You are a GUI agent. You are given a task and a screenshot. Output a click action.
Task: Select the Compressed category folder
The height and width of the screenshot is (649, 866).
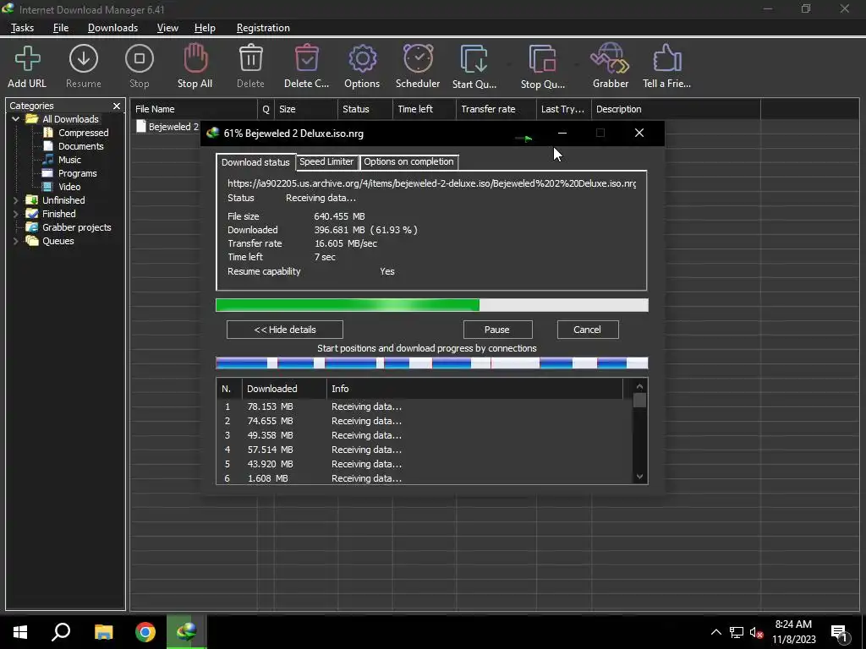(x=84, y=133)
